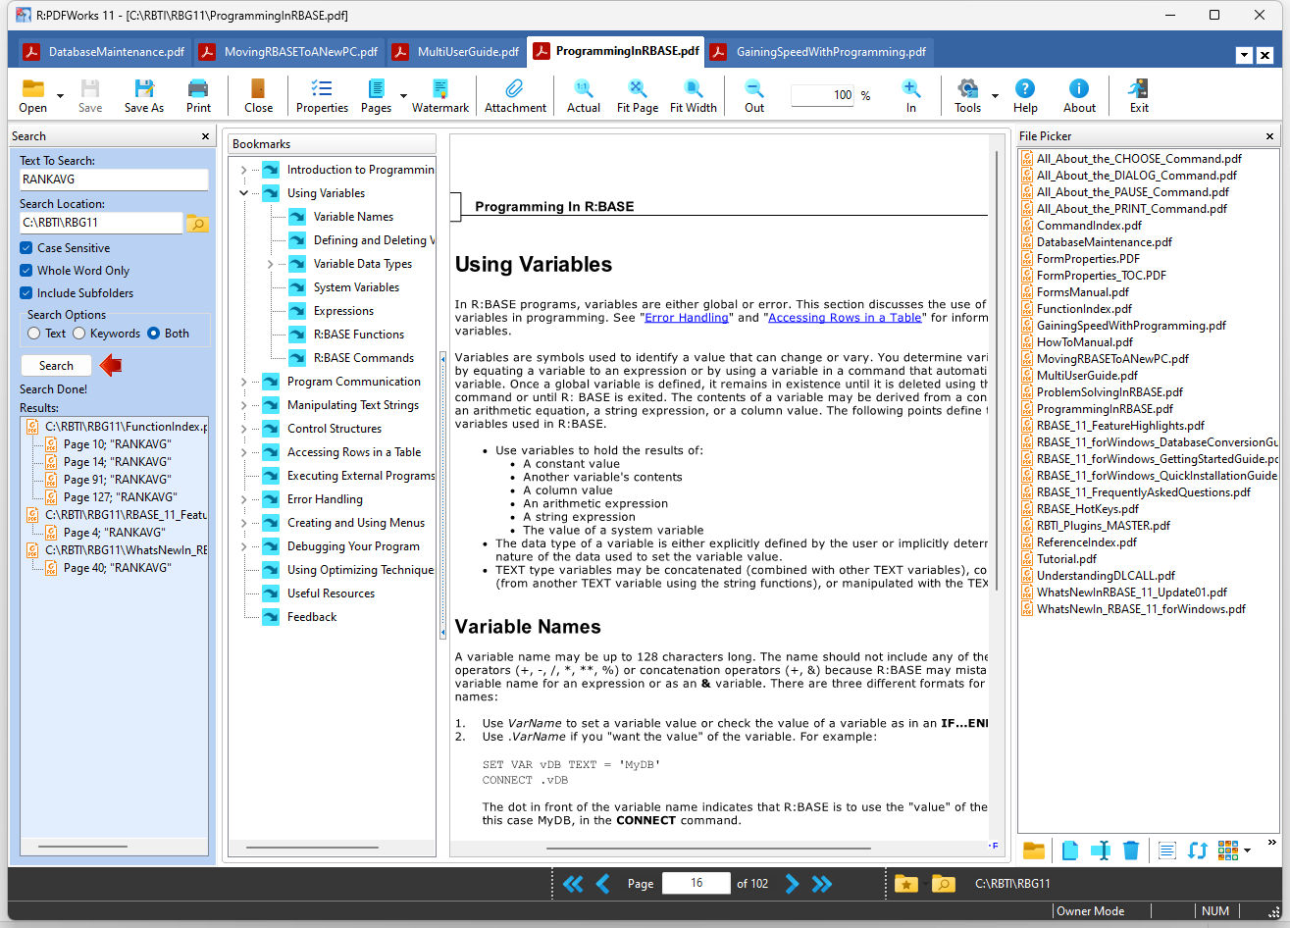The height and width of the screenshot is (928, 1290).
Task: Collapse the Using Variables bookmark
Action: (x=244, y=193)
